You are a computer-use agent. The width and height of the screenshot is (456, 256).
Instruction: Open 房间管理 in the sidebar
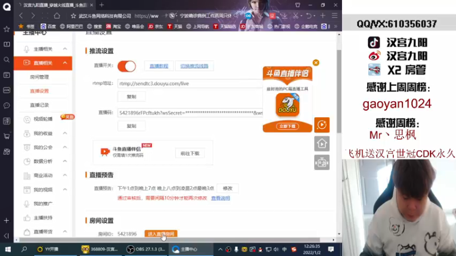39,77
